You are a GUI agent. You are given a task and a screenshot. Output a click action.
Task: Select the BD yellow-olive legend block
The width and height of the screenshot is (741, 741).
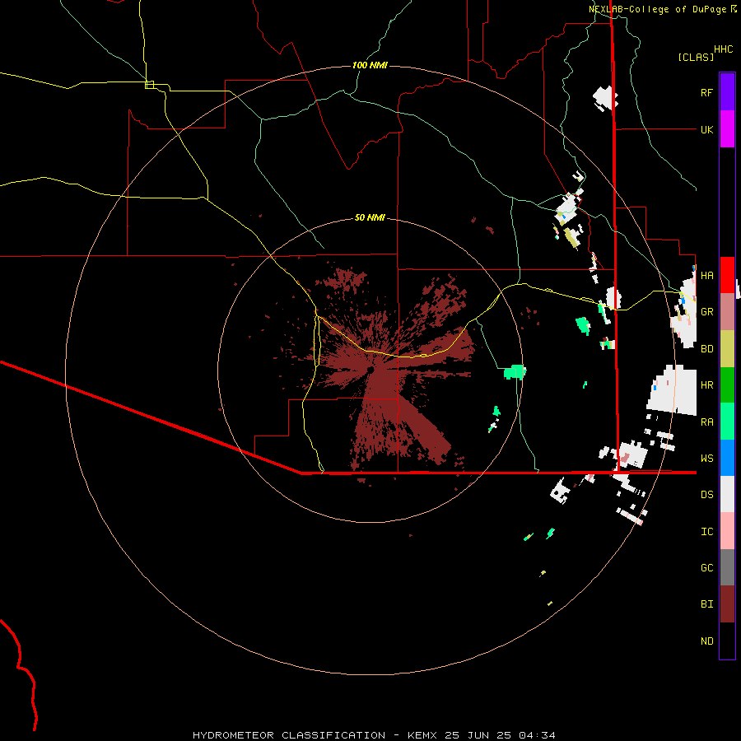(727, 348)
